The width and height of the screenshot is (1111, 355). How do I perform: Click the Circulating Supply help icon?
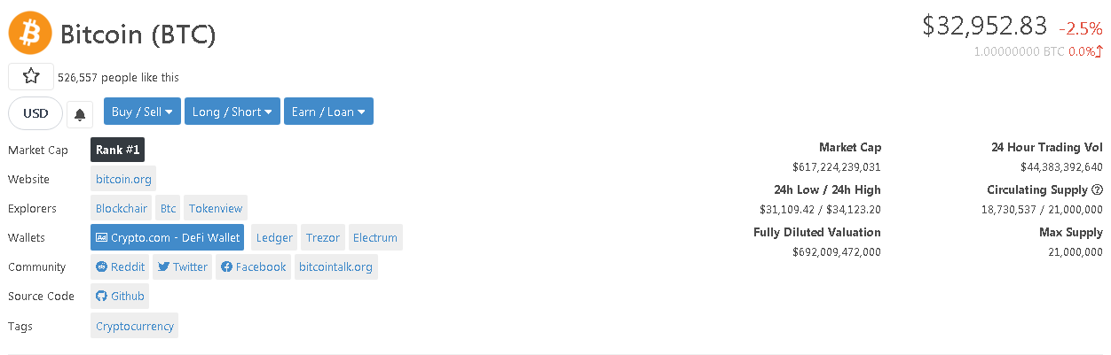tap(1097, 189)
